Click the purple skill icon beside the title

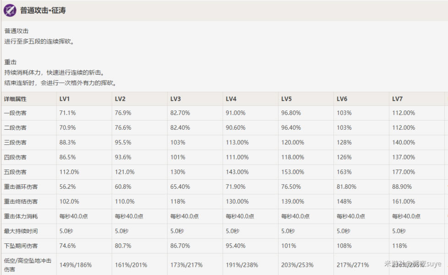click(10, 10)
